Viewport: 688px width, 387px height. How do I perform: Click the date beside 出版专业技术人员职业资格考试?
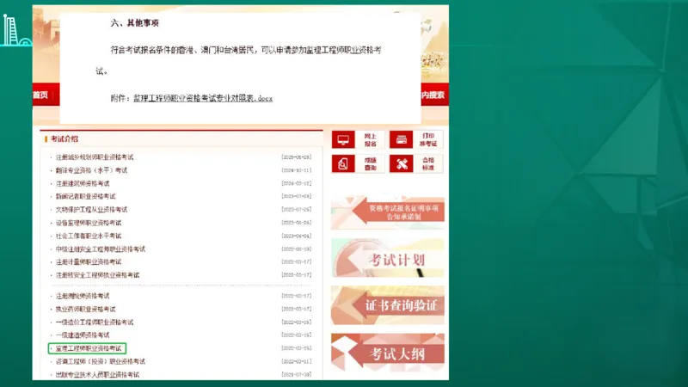(x=297, y=375)
